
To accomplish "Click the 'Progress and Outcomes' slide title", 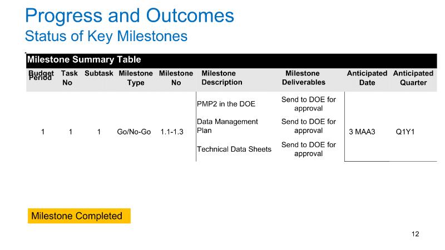I will (130, 15).
